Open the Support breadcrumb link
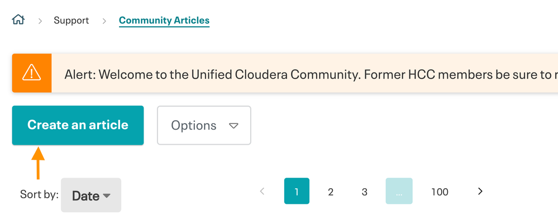 click(x=71, y=21)
